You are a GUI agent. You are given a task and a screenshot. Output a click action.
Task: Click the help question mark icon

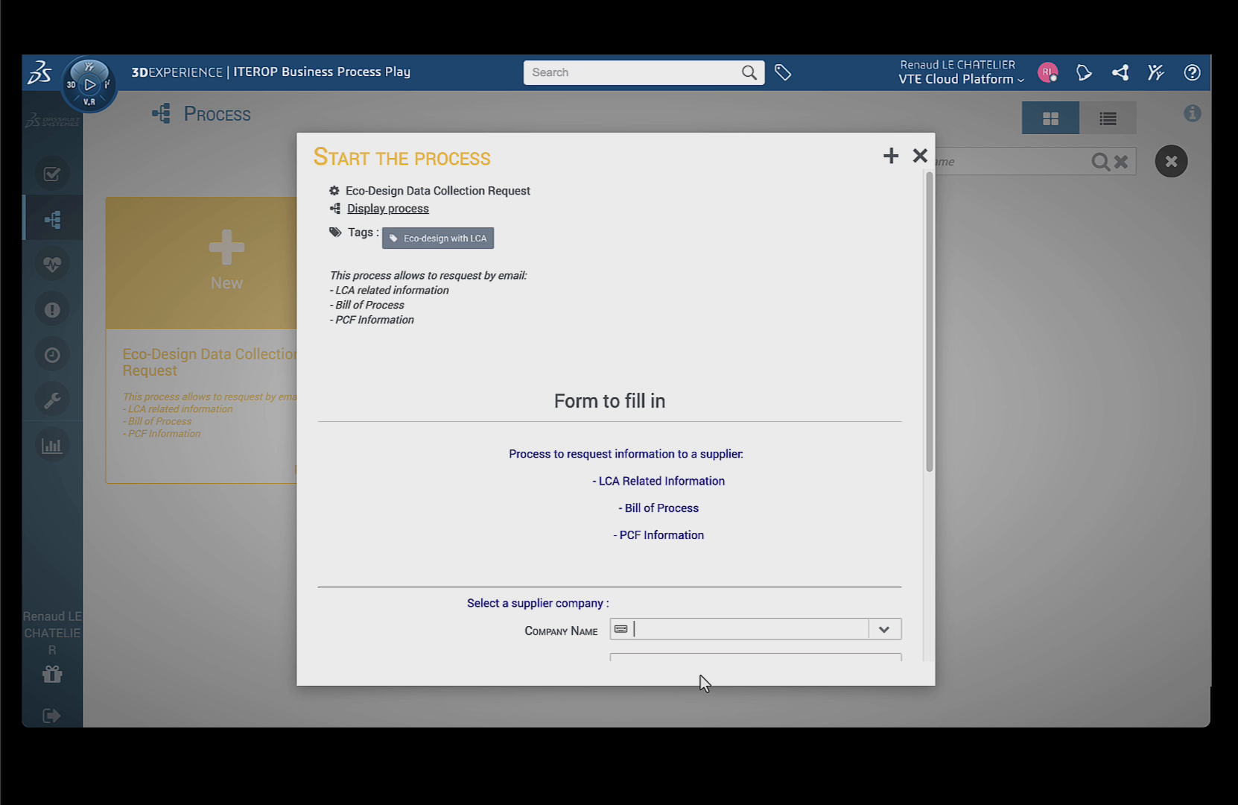point(1192,72)
